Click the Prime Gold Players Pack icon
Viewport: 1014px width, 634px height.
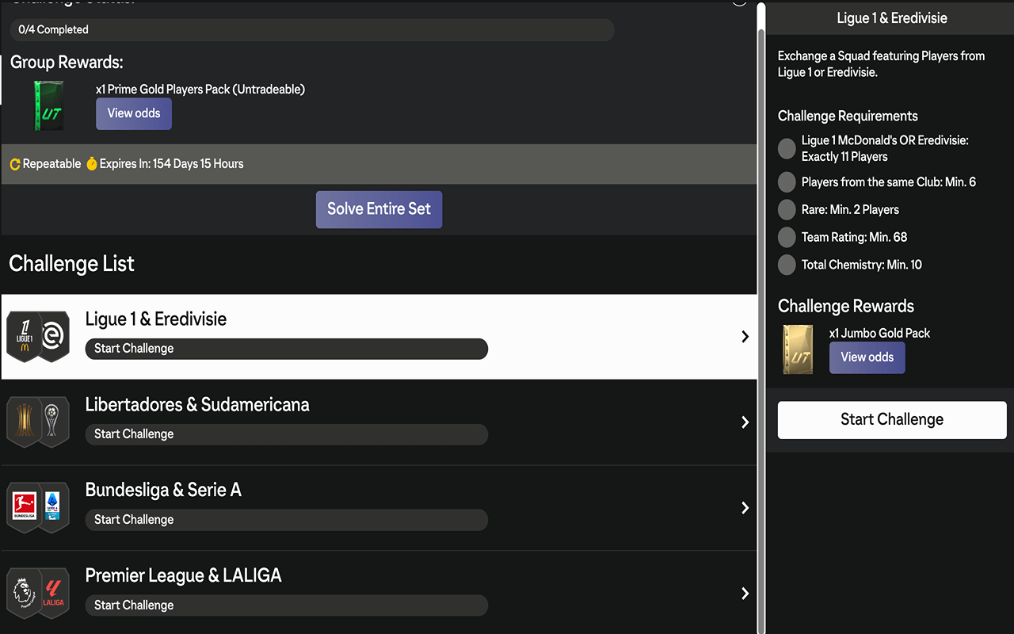click(x=48, y=105)
